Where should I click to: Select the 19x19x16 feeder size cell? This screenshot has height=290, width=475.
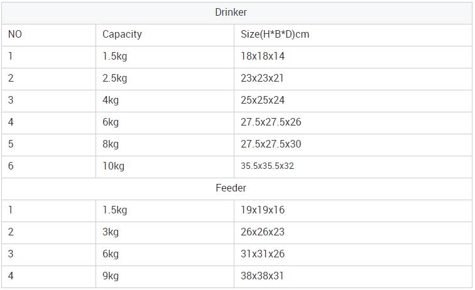click(x=263, y=210)
